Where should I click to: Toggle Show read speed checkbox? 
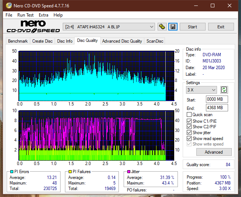coord(189,138)
